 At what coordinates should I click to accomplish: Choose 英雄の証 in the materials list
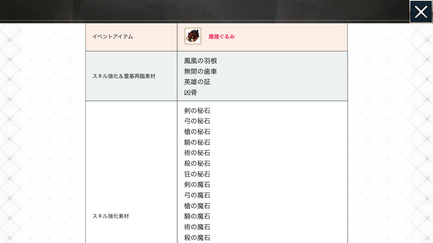197,82
